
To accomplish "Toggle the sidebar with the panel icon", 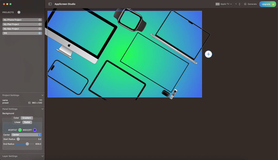I will (x=50, y=4).
